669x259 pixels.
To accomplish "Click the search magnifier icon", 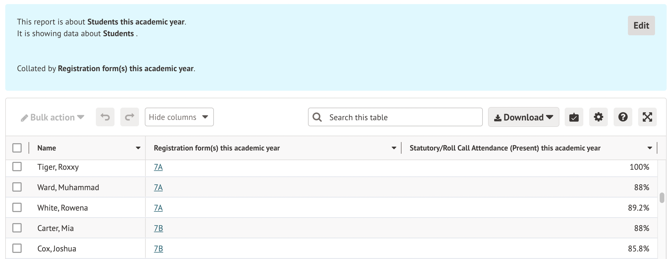I will coord(317,117).
